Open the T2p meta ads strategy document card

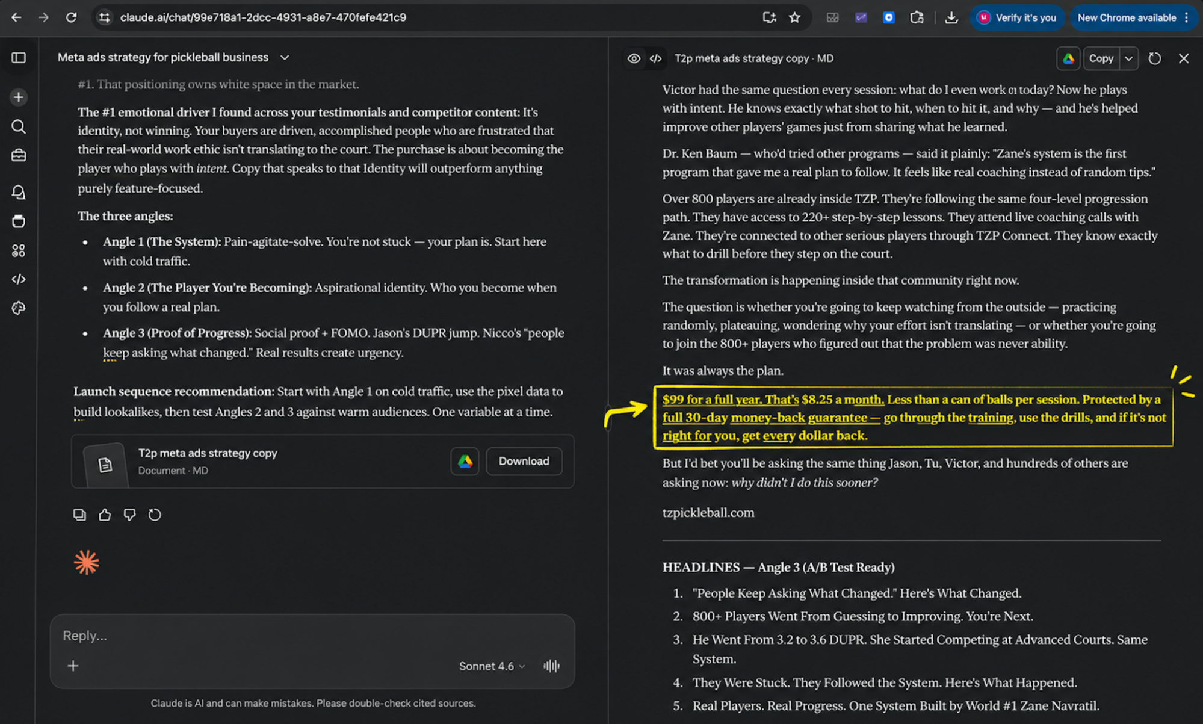click(x=322, y=462)
